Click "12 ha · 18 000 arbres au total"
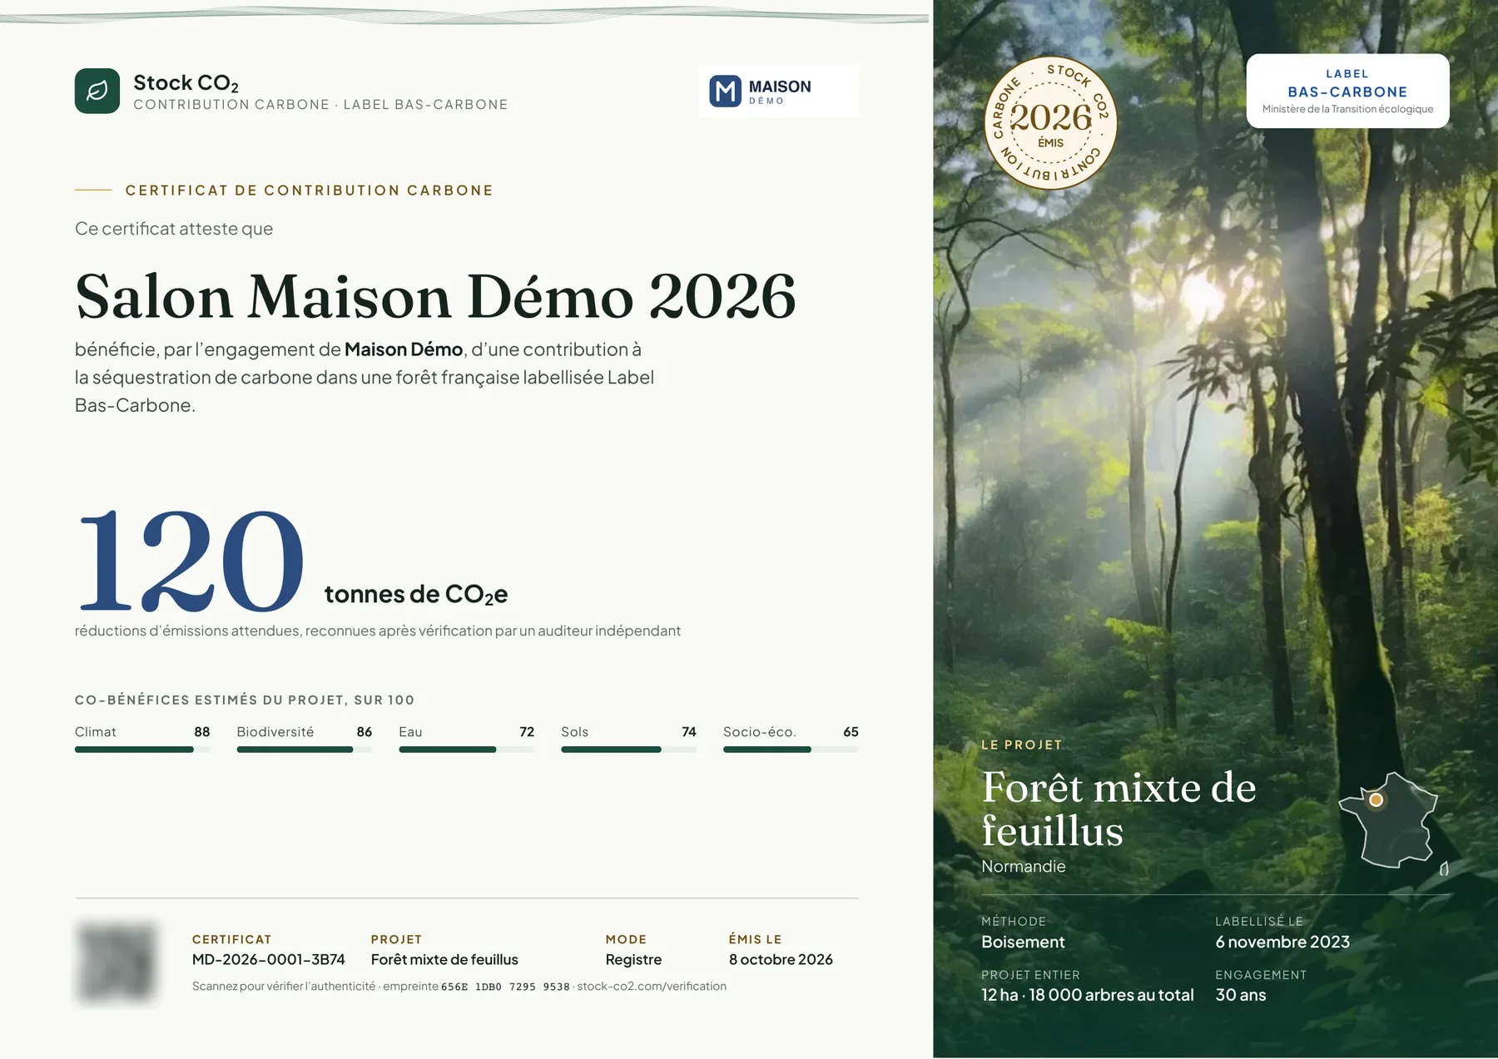 [x=1088, y=995]
